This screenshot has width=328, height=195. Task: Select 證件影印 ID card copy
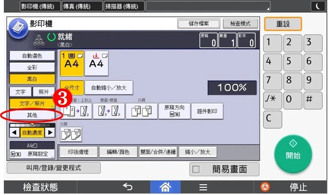coord(207,111)
